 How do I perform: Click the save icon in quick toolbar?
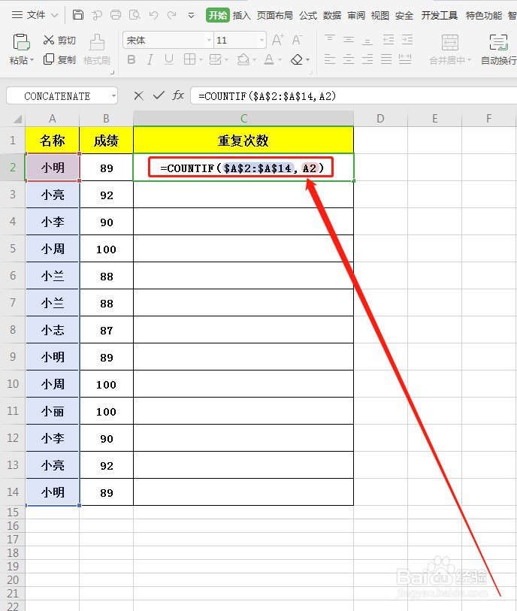[x=78, y=15]
